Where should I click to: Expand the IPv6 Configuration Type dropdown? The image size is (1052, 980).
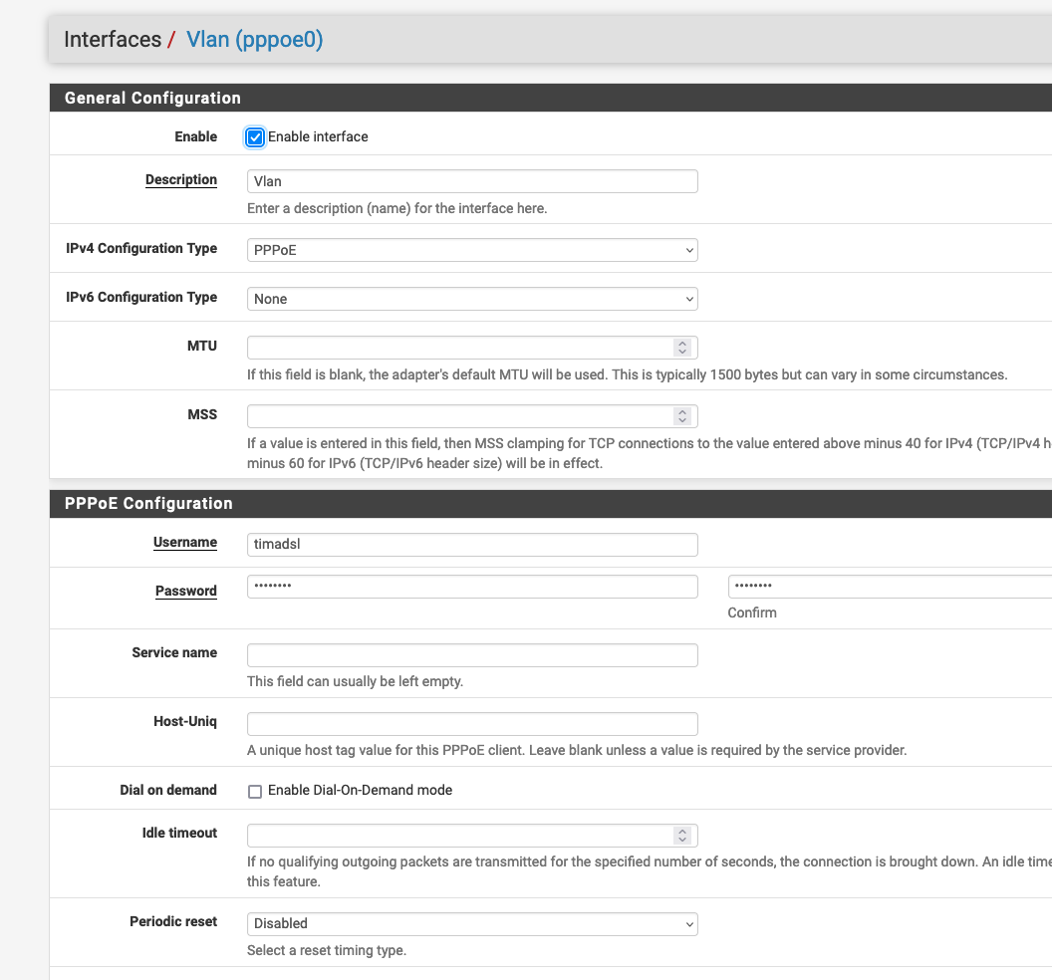click(x=472, y=299)
